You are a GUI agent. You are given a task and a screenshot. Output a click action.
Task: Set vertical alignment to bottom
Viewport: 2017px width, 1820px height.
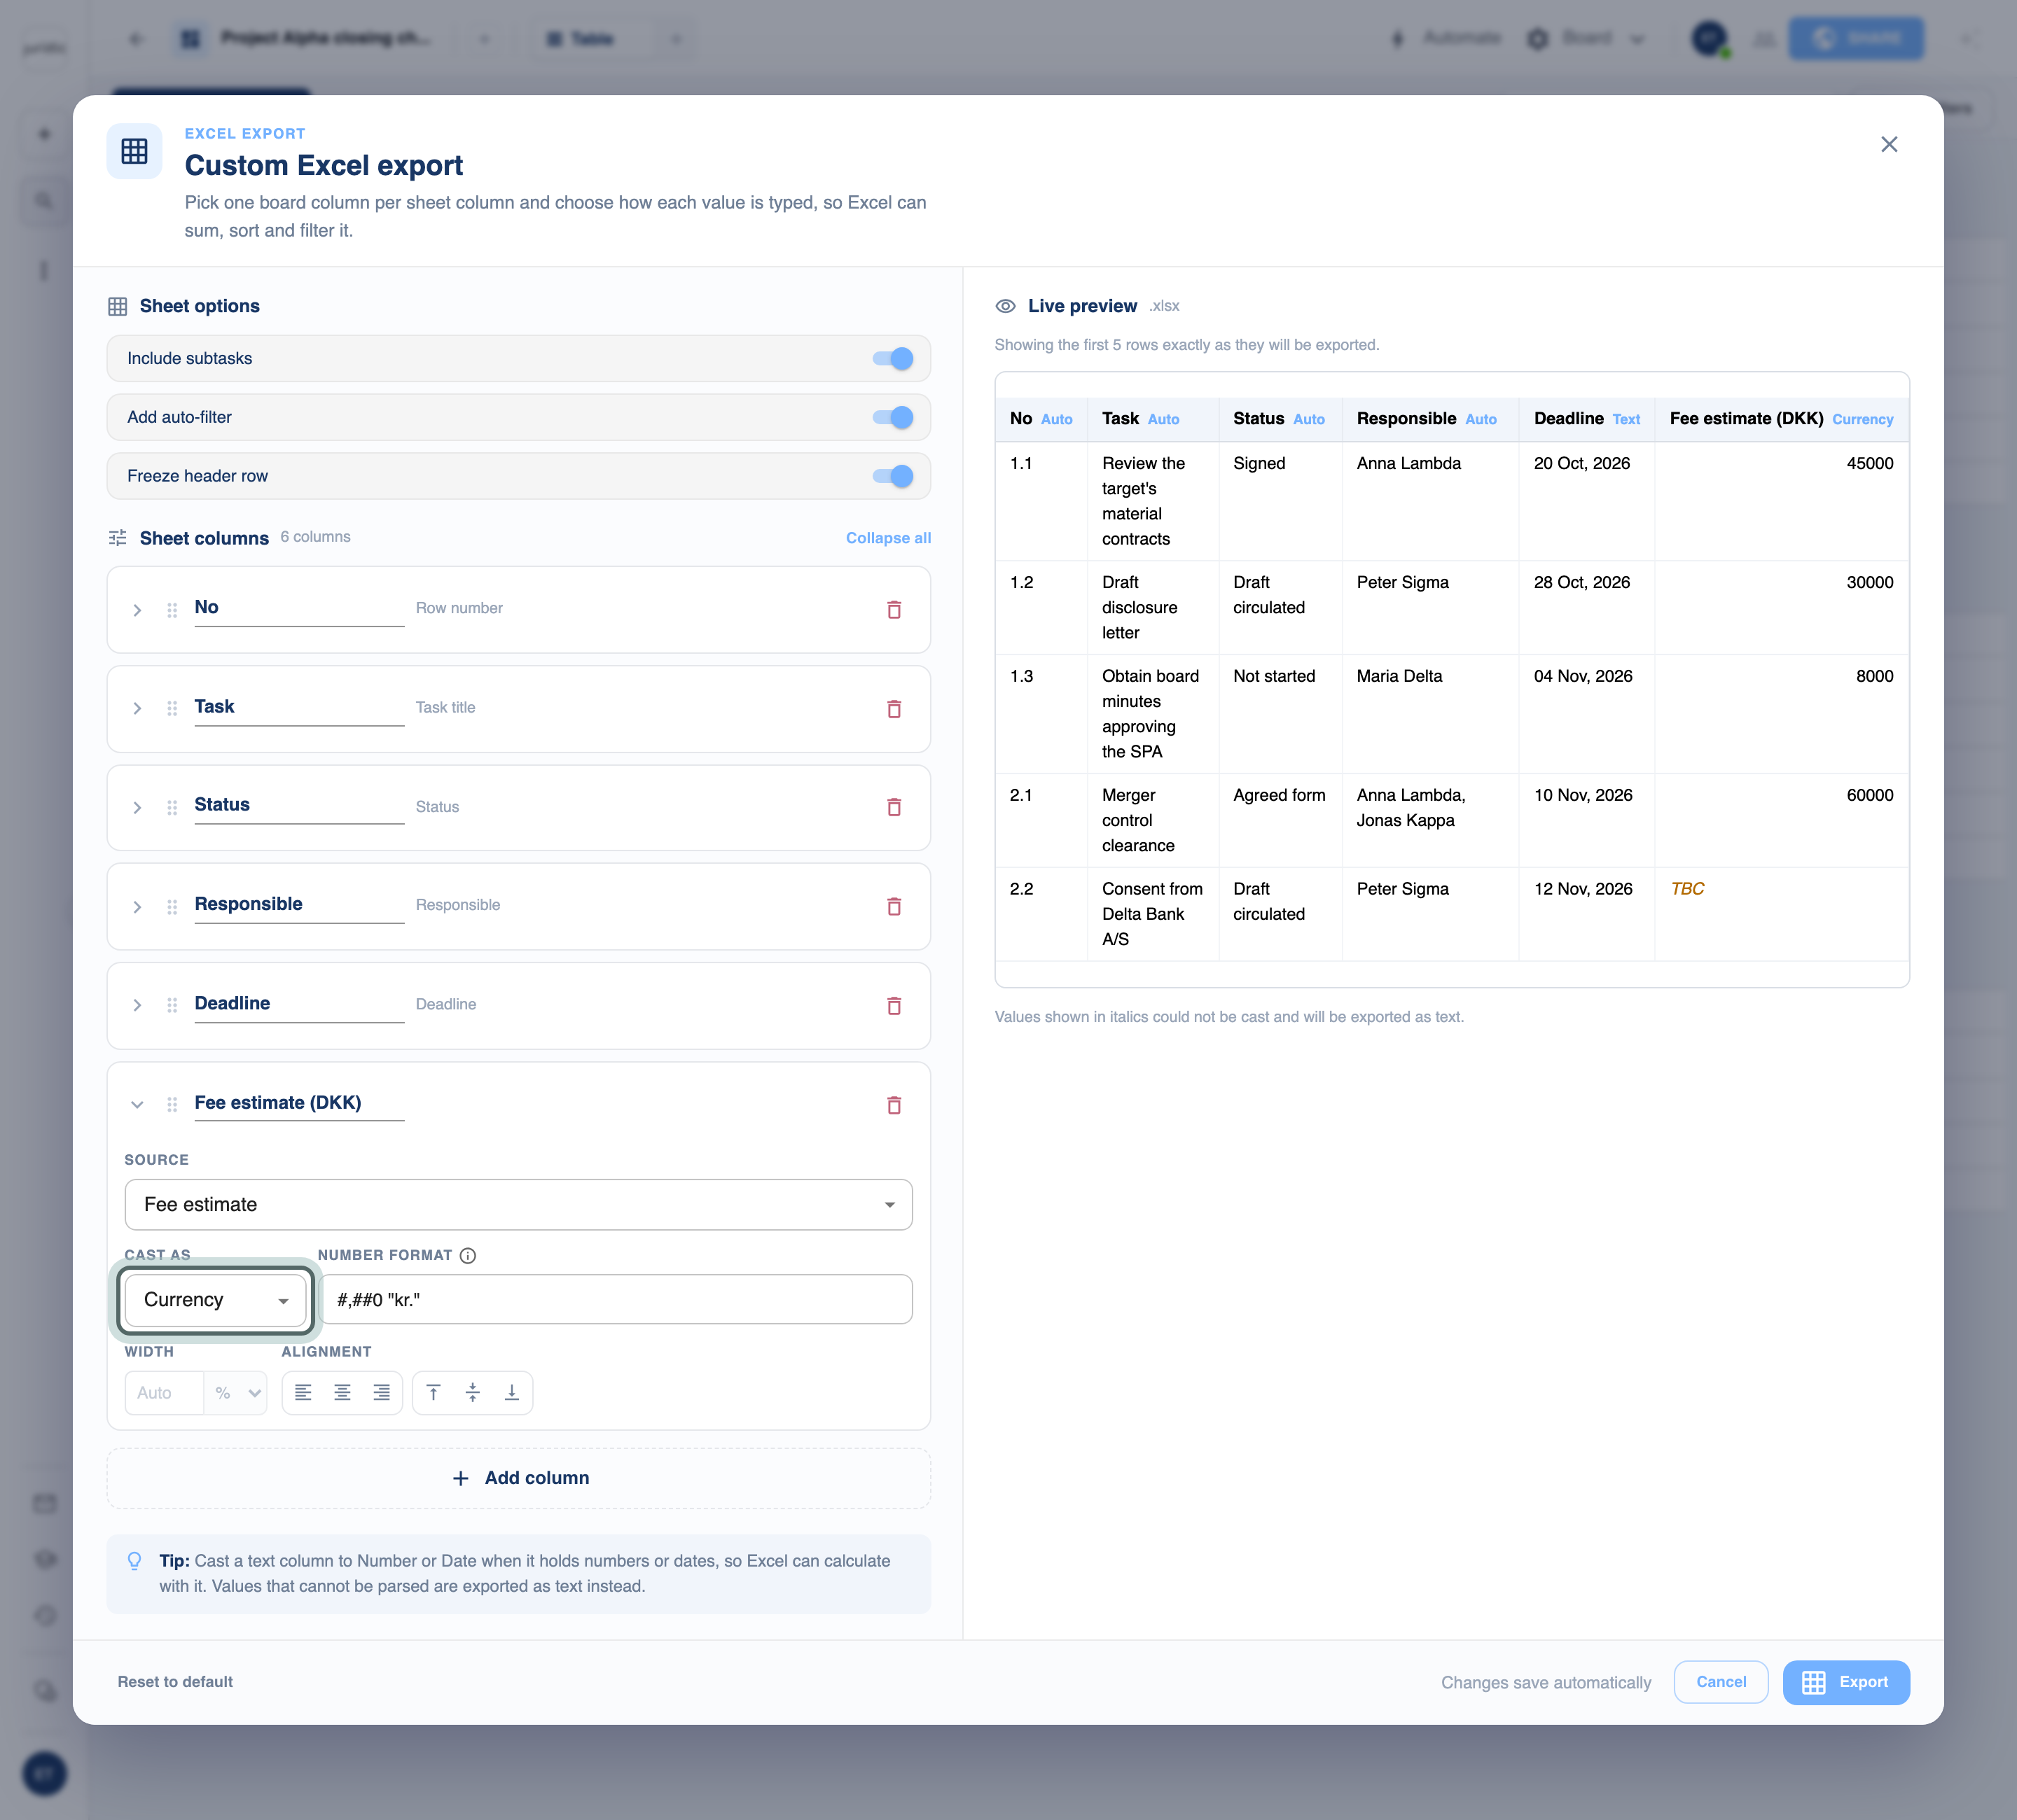coord(511,1392)
